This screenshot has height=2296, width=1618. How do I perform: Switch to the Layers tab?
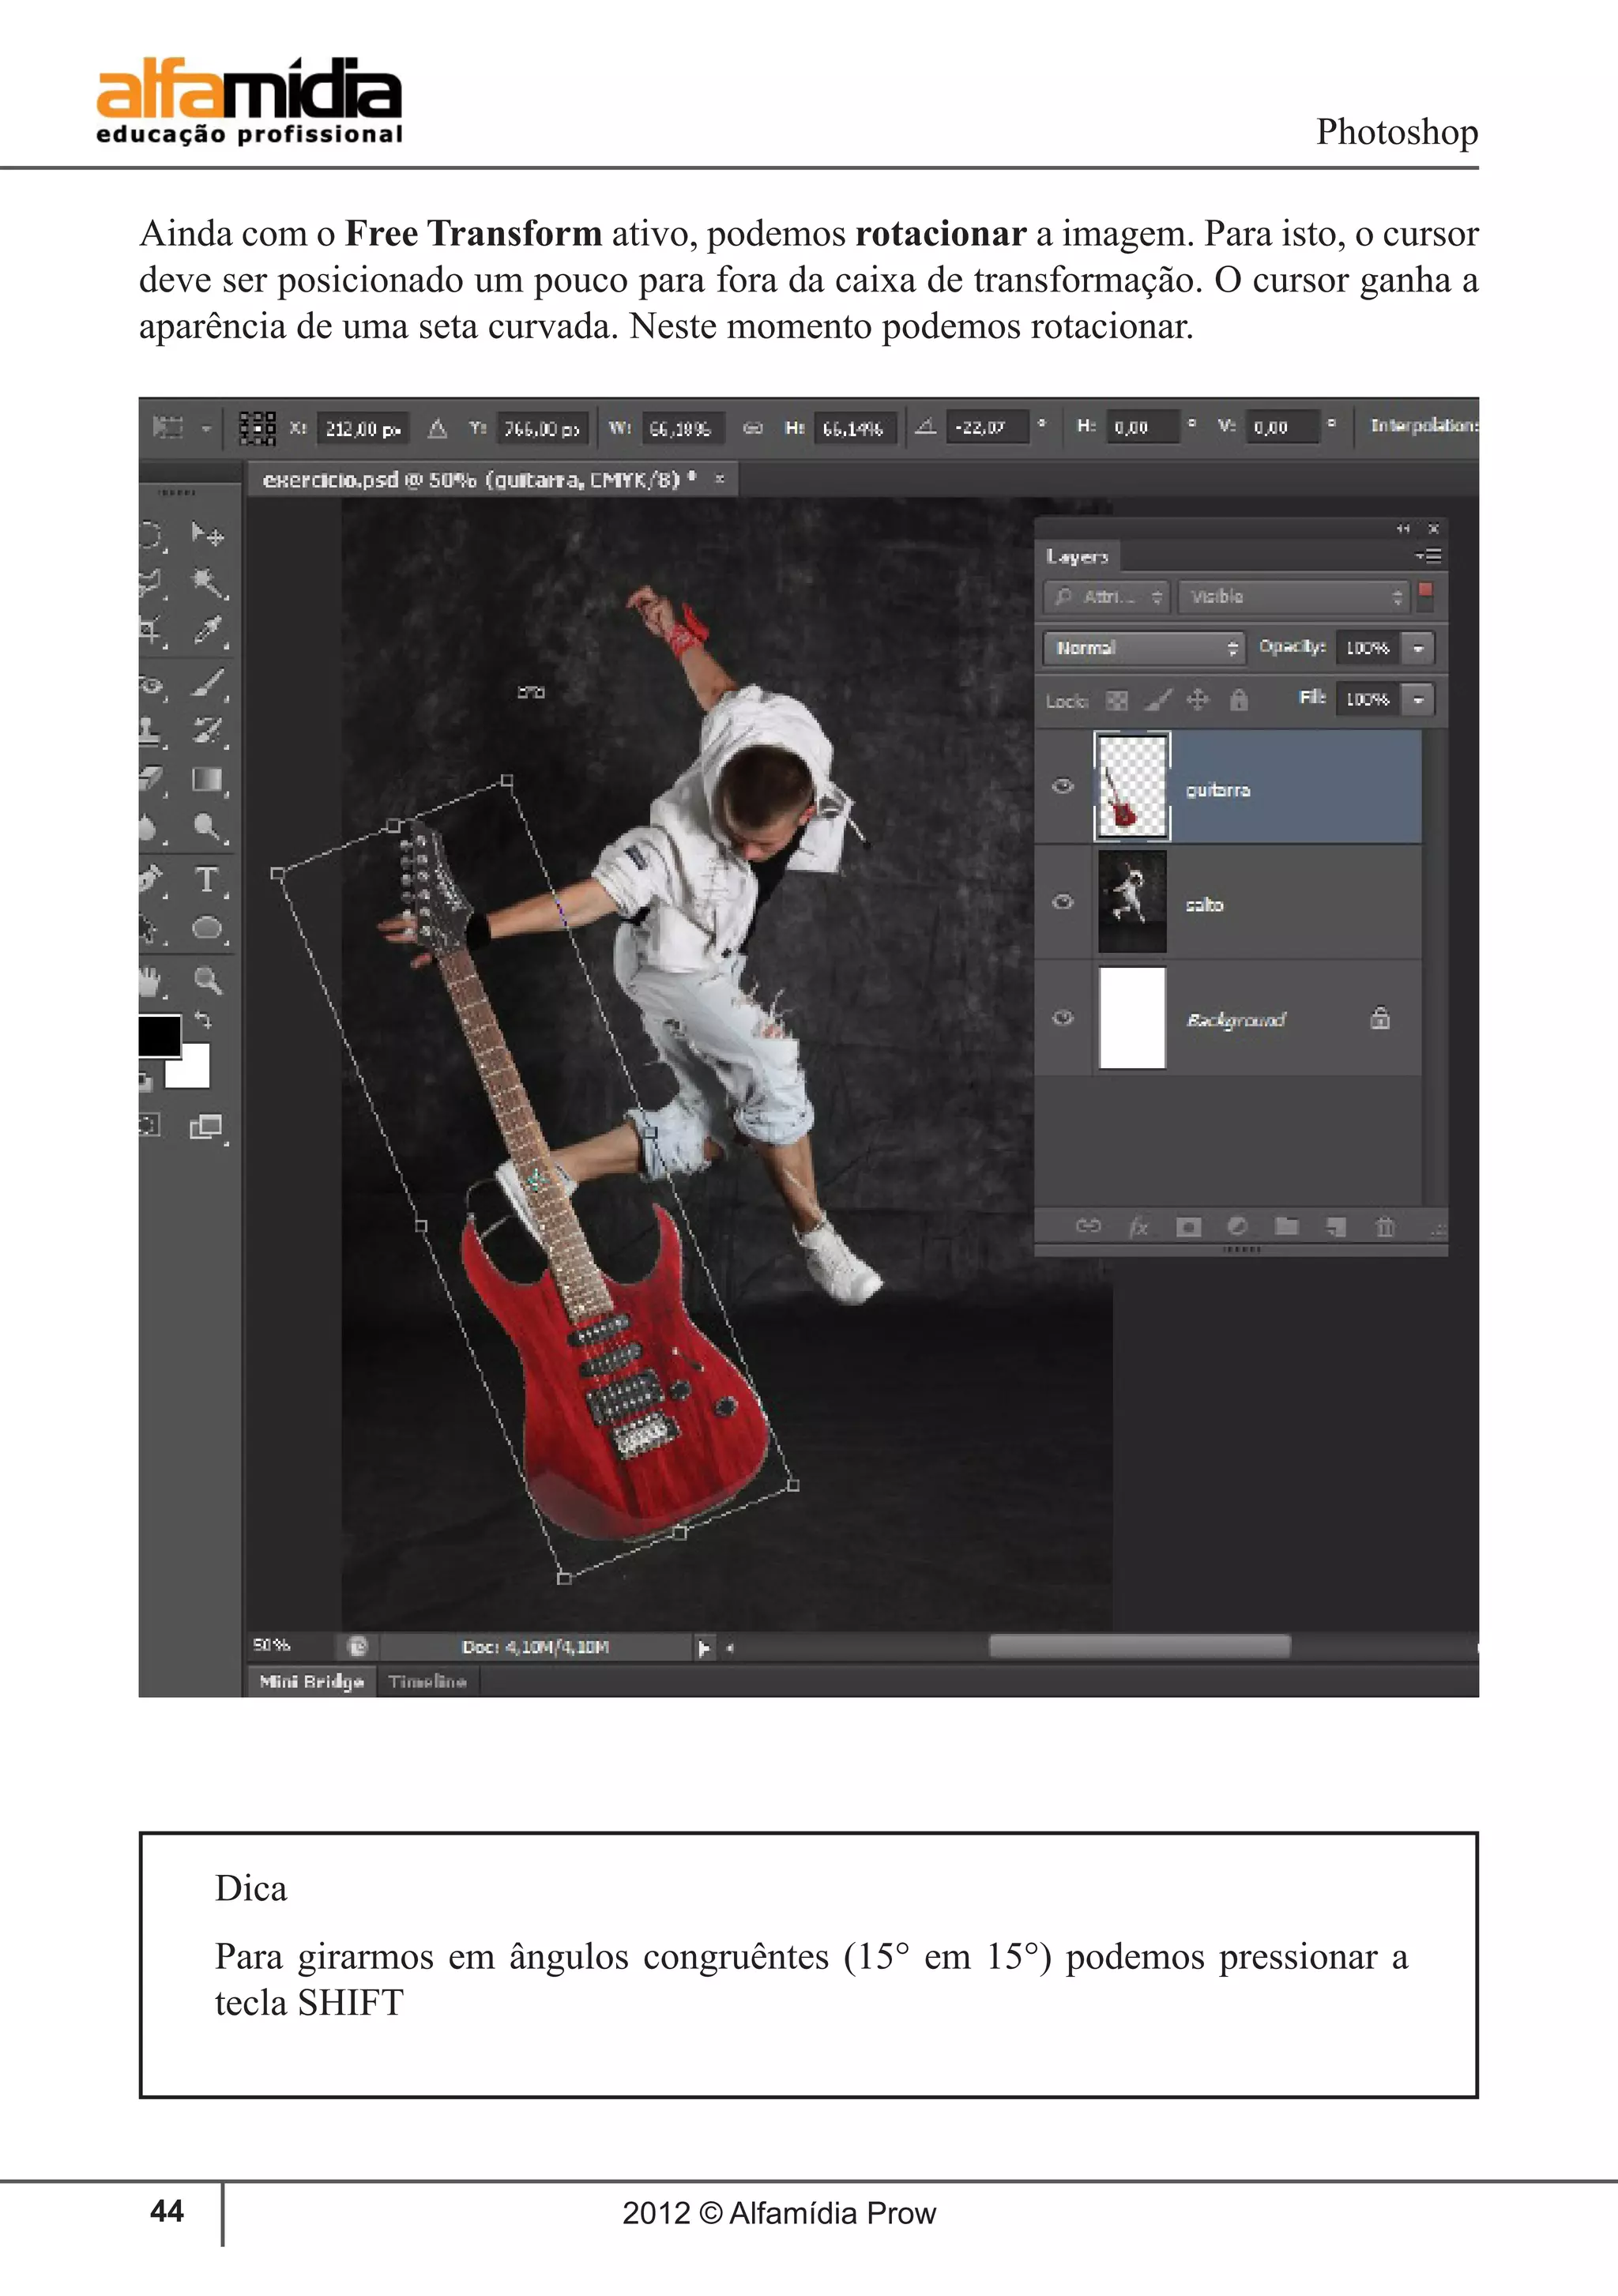pyautogui.click(x=1077, y=556)
